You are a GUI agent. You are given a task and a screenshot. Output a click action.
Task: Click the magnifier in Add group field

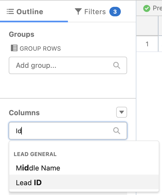coord(117,65)
